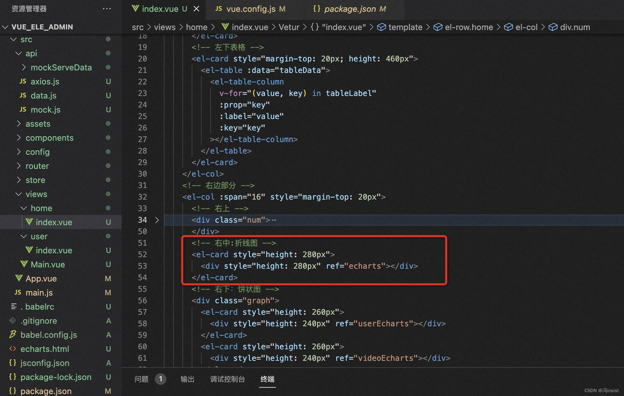Click the template symbol icon in breadcrumb
The width and height of the screenshot is (624, 396).
(381, 27)
